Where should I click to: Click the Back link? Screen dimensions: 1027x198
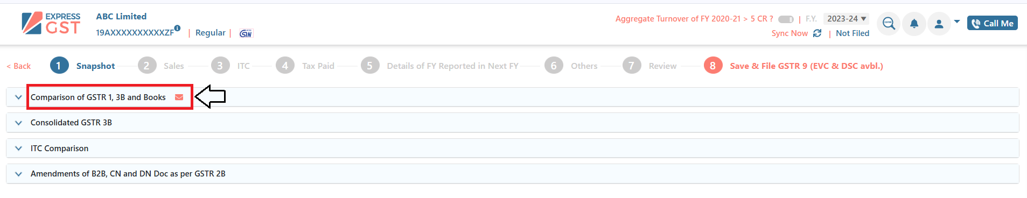(19, 66)
